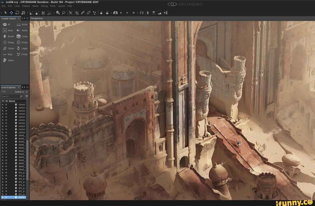Viewport: 315px width, 206px height.
Task: Select the arrow selection tool in toolbar
Action: 6,13
